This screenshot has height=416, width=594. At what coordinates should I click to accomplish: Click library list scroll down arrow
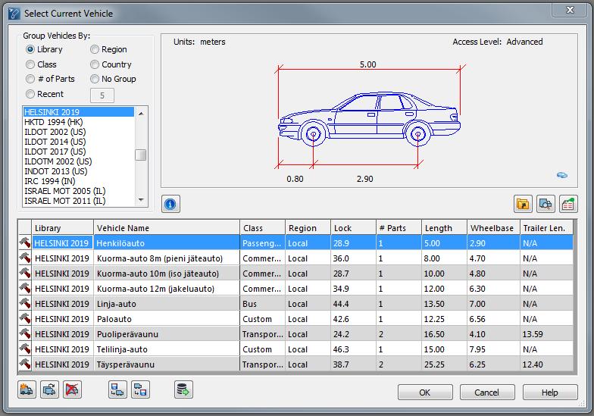click(x=141, y=200)
